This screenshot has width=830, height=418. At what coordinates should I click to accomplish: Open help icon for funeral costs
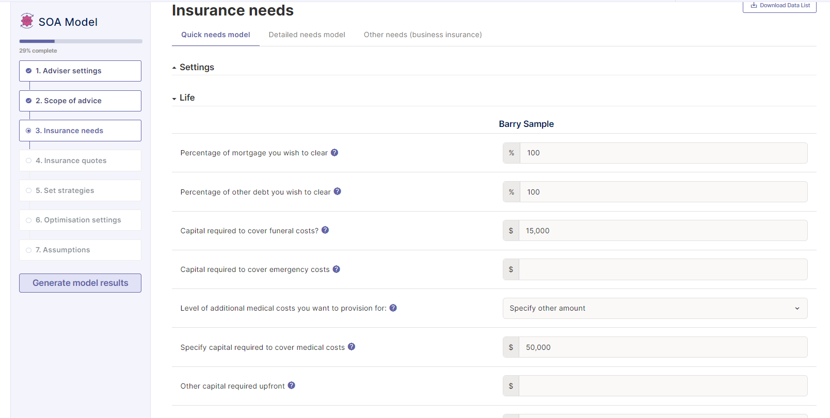click(x=325, y=230)
